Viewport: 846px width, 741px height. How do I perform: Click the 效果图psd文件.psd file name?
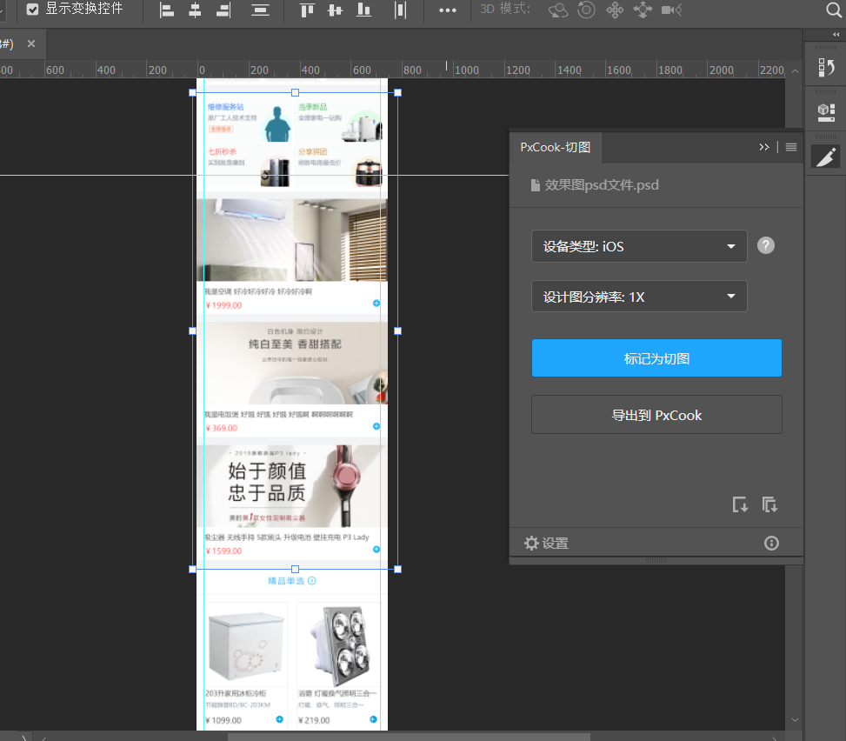602,185
